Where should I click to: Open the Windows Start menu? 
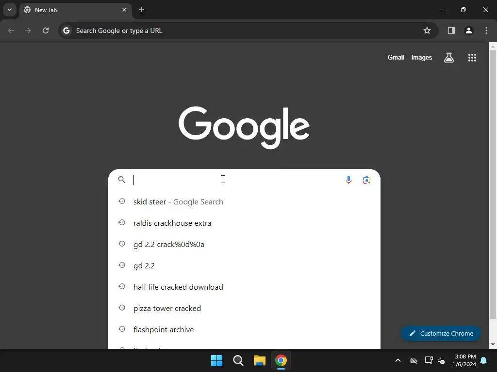coord(217,360)
